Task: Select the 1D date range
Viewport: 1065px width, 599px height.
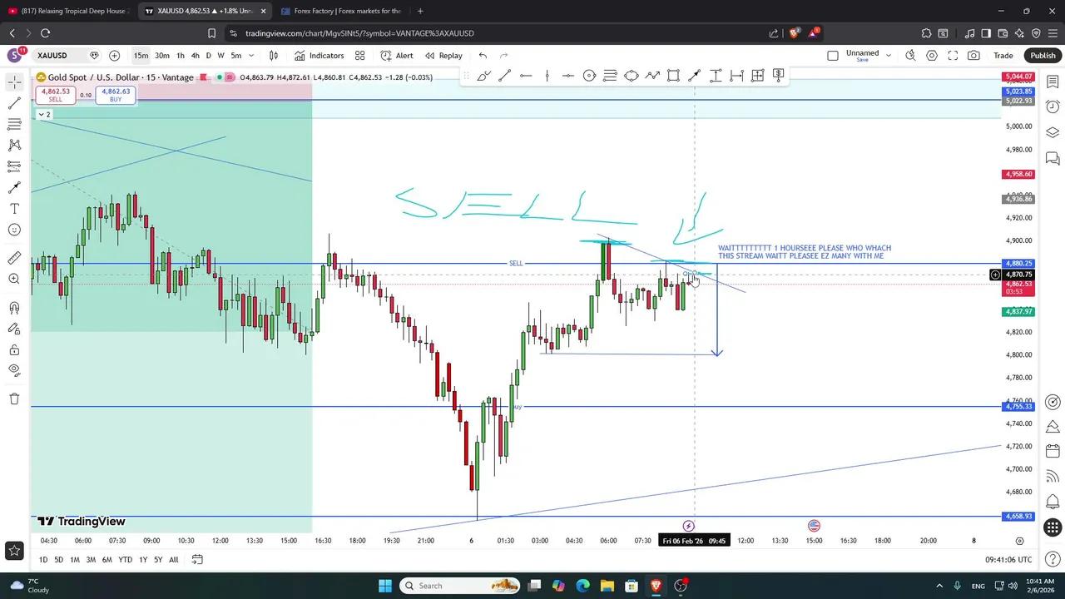Action: pyautogui.click(x=43, y=560)
